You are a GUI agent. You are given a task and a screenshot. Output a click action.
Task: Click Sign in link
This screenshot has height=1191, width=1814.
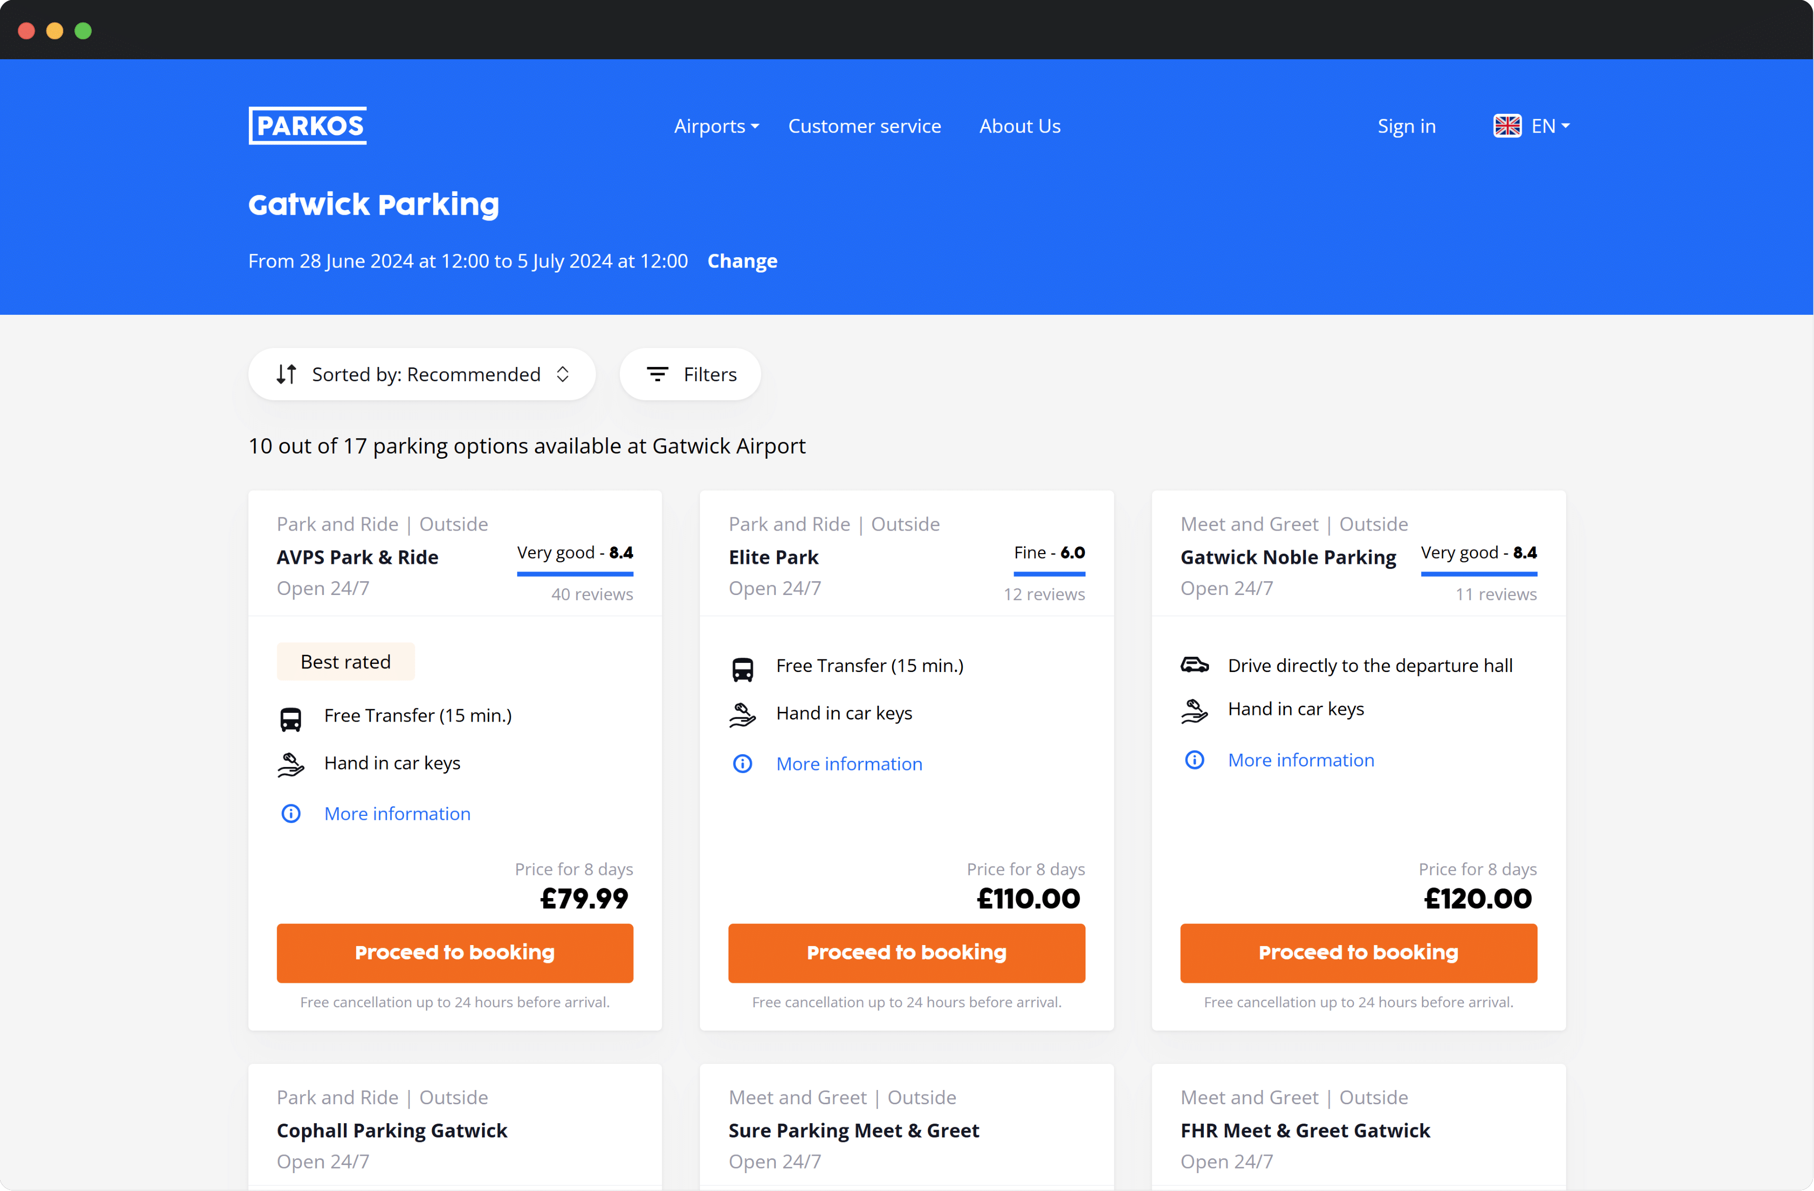point(1405,126)
